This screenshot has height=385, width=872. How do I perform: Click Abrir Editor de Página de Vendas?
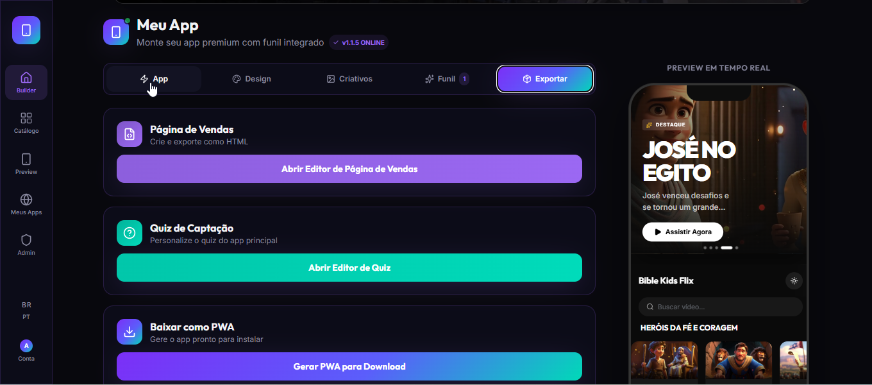[x=349, y=169]
